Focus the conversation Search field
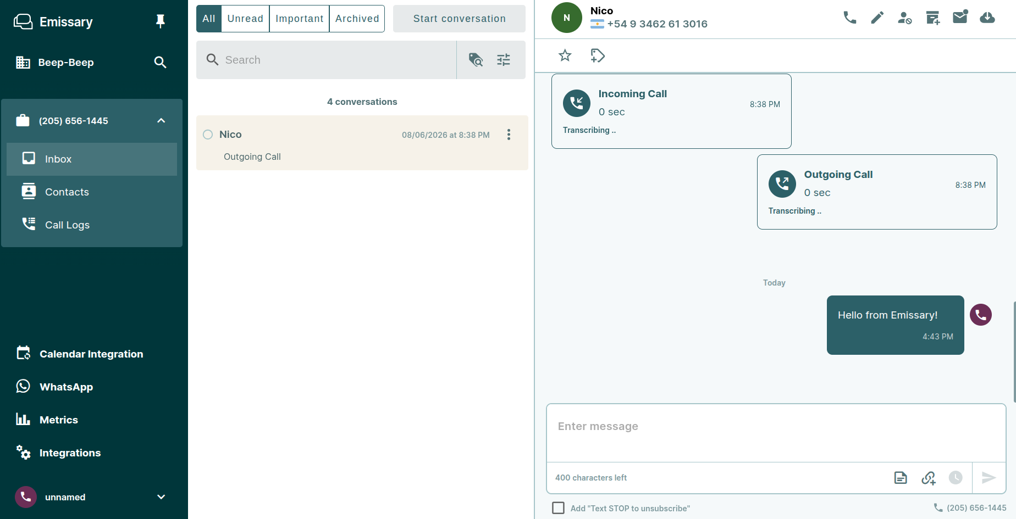The width and height of the screenshot is (1016, 519). pos(327,59)
